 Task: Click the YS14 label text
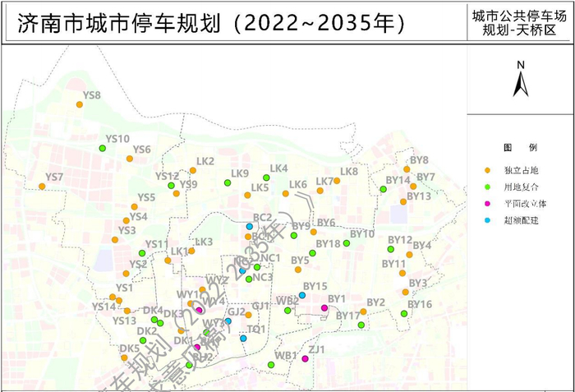(x=103, y=307)
